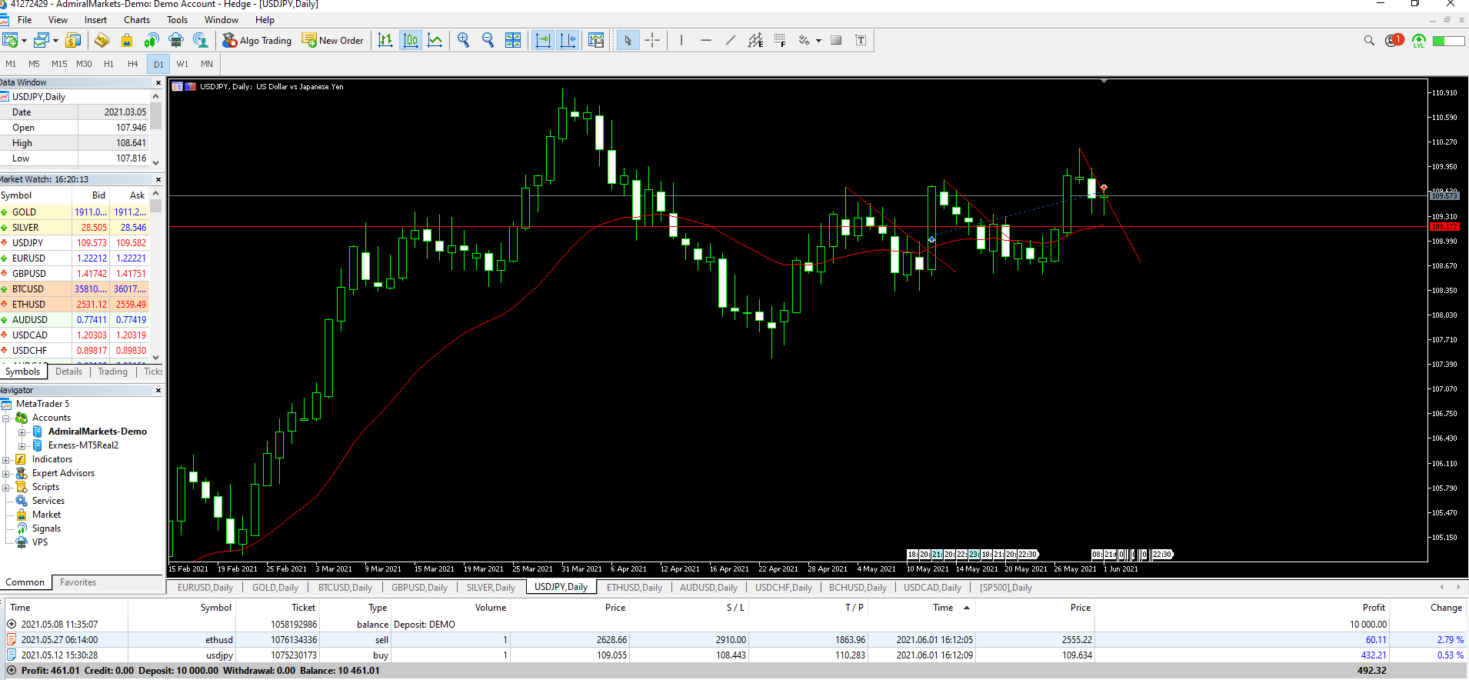Viewport: 1469px width, 680px height.
Task: Zoom in on the chart
Action: (463, 40)
